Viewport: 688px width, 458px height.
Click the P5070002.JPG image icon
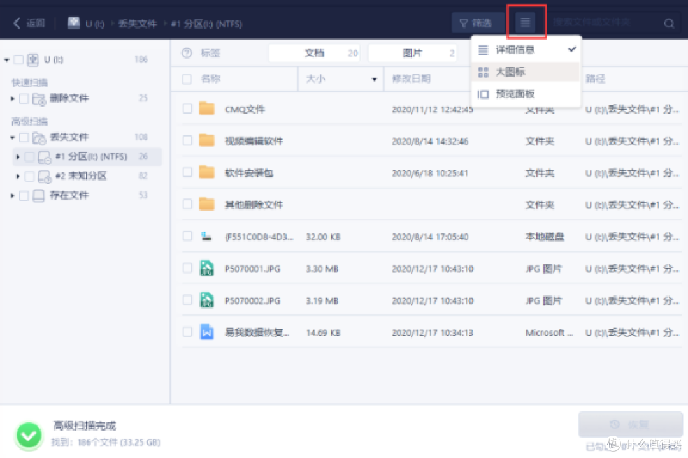click(206, 300)
